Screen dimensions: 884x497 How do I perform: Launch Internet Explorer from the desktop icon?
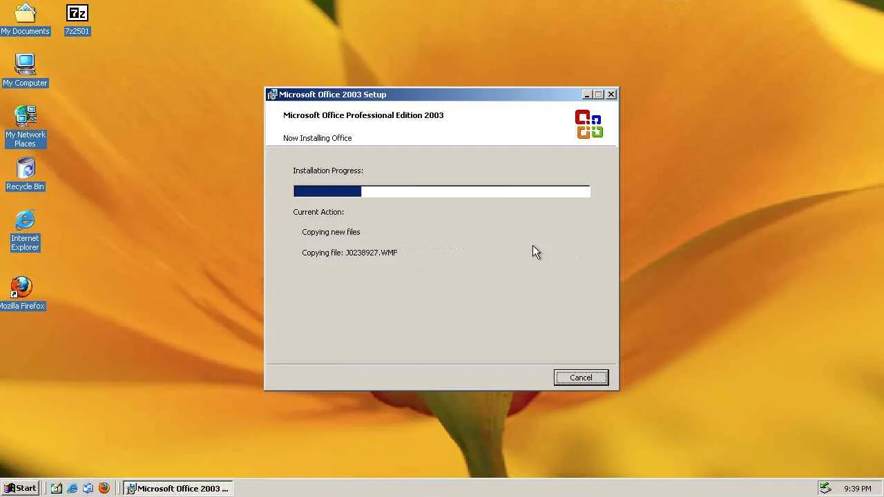coord(25,231)
